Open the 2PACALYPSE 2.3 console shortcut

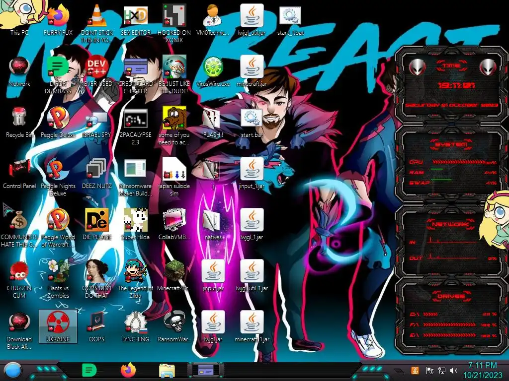[136, 127]
